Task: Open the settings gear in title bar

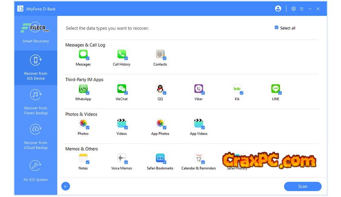Action: [x=293, y=9]
